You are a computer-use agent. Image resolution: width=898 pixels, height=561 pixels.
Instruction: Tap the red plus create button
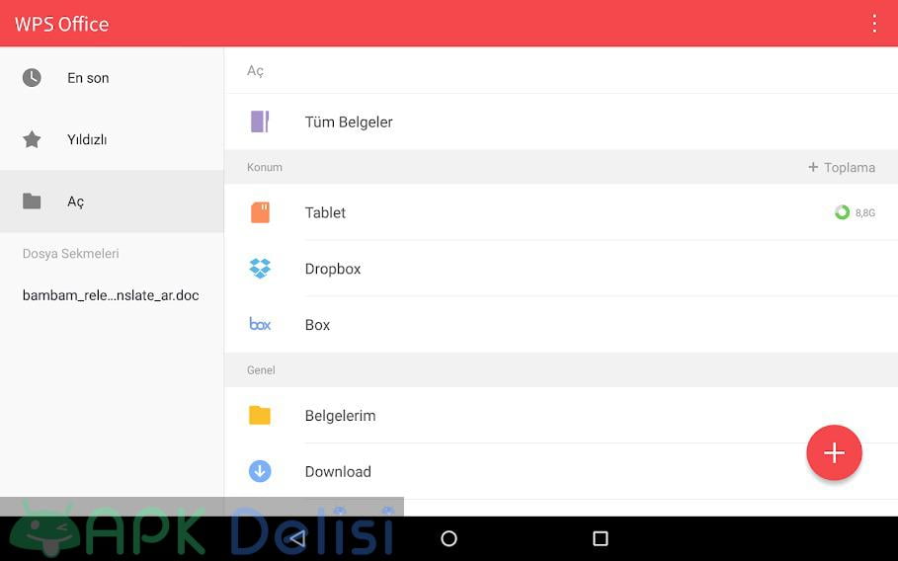(834, 452)
